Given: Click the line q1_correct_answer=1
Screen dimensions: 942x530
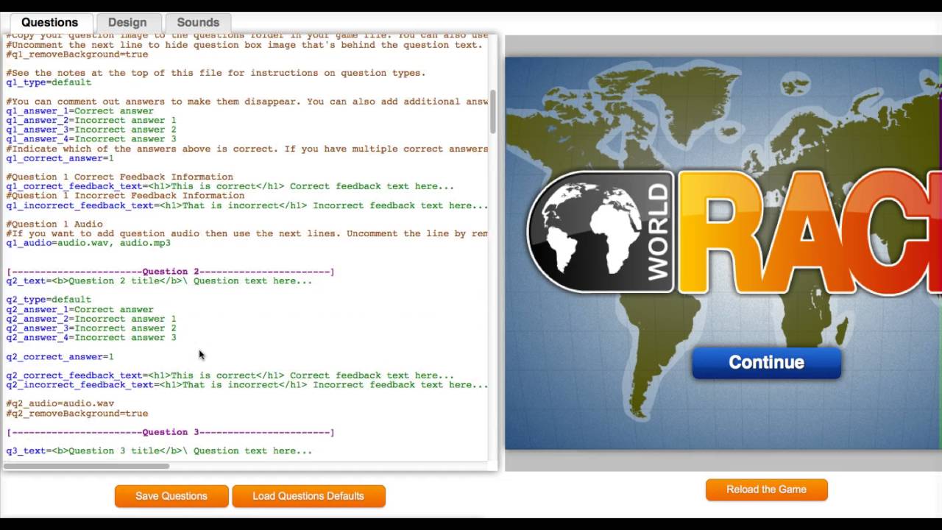Looking at the screenshot, I should [60, 158].
